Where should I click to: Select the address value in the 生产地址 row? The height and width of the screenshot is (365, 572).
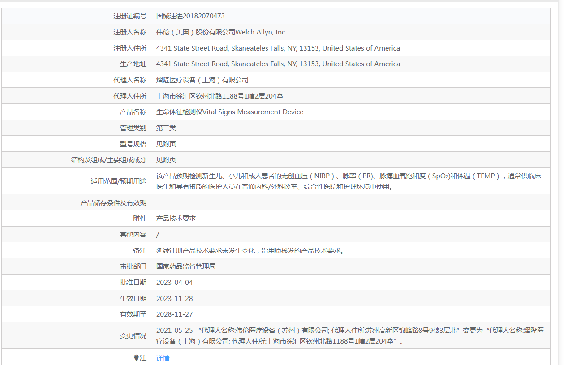278,64
